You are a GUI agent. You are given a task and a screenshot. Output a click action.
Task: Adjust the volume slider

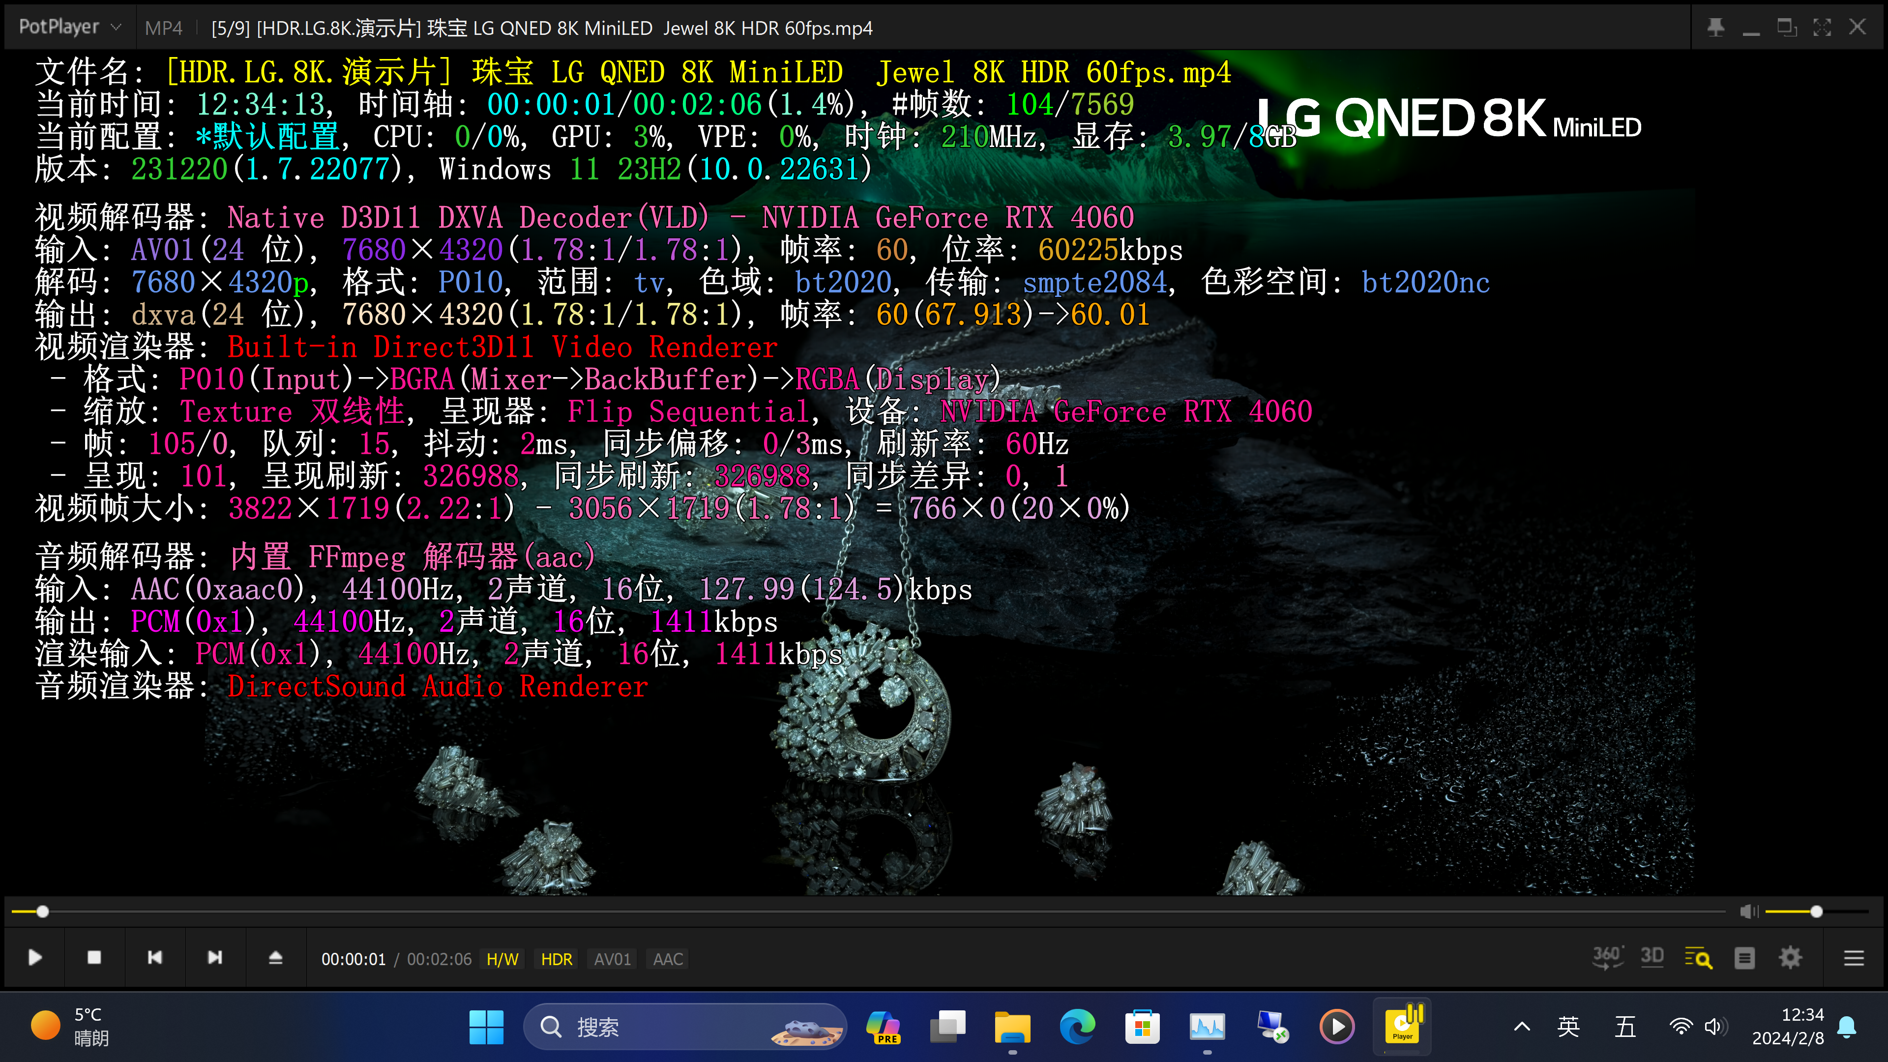tap(1816, 911)
